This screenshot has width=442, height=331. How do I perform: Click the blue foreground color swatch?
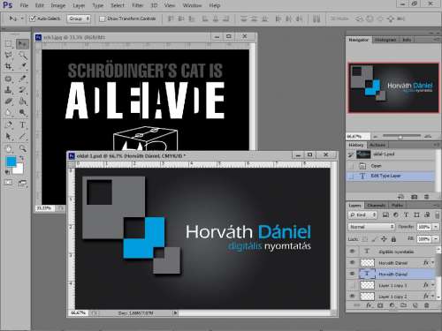tap(11, 162)
